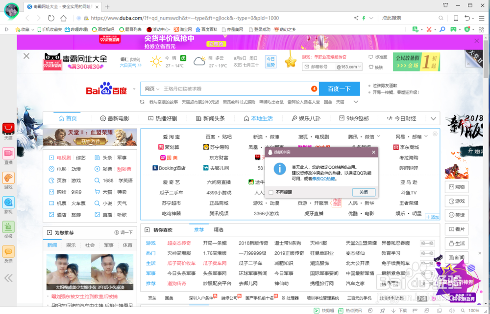Expand the Baidu search engine dropdown arrow

tap(134, 89)
